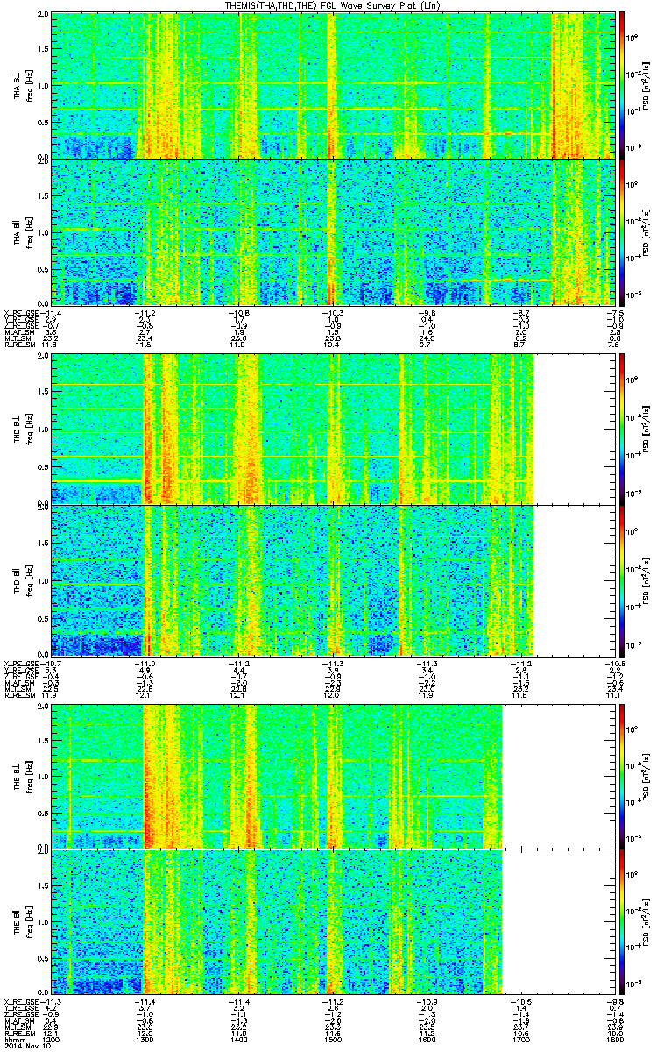657x1052 pixels.
Task: Click the PSD color bar beside THE BL
Action: click(x=623, y=776)
